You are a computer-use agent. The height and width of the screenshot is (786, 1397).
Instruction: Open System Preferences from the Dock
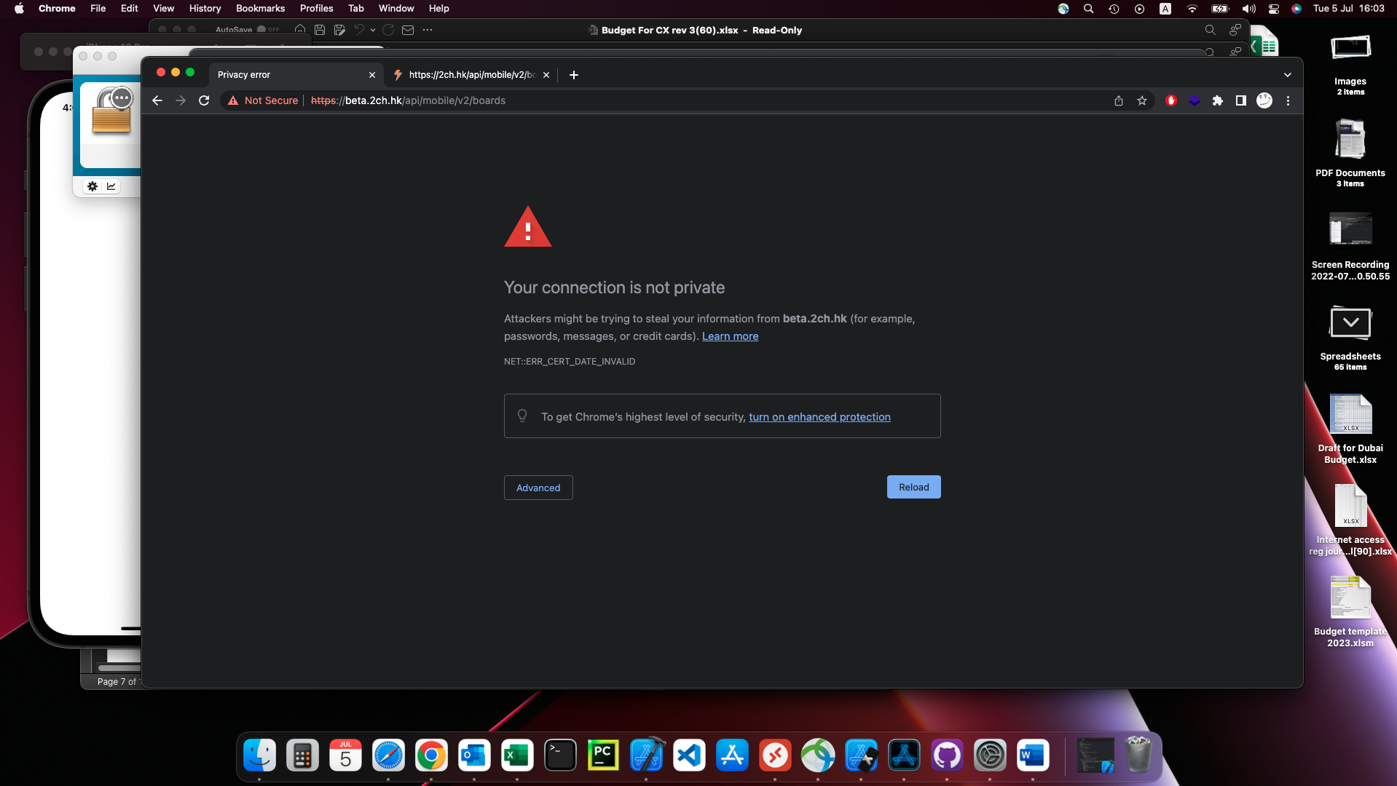[990, 755]
